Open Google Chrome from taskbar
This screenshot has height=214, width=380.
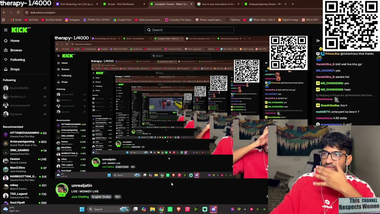coord(161,209)
